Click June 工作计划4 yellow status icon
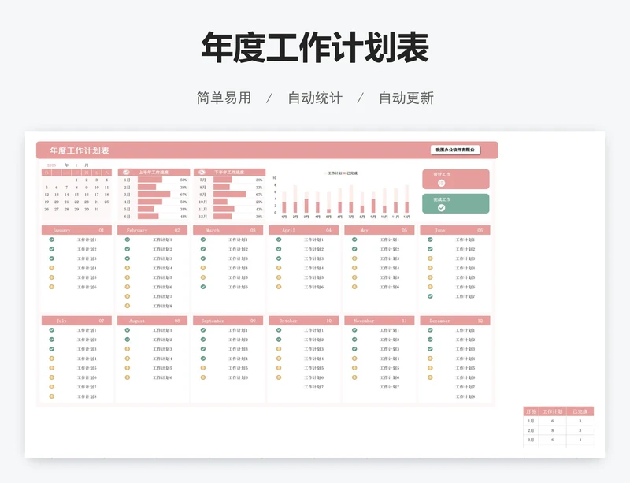This screenshot has width=630, height=483. pyautogui.click(x=430, y=268)
